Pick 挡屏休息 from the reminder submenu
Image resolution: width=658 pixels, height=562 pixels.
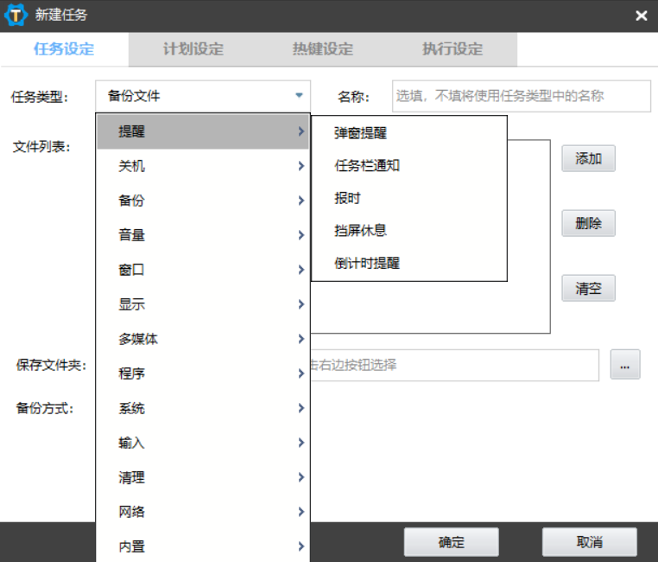click(x=361, y=230)
